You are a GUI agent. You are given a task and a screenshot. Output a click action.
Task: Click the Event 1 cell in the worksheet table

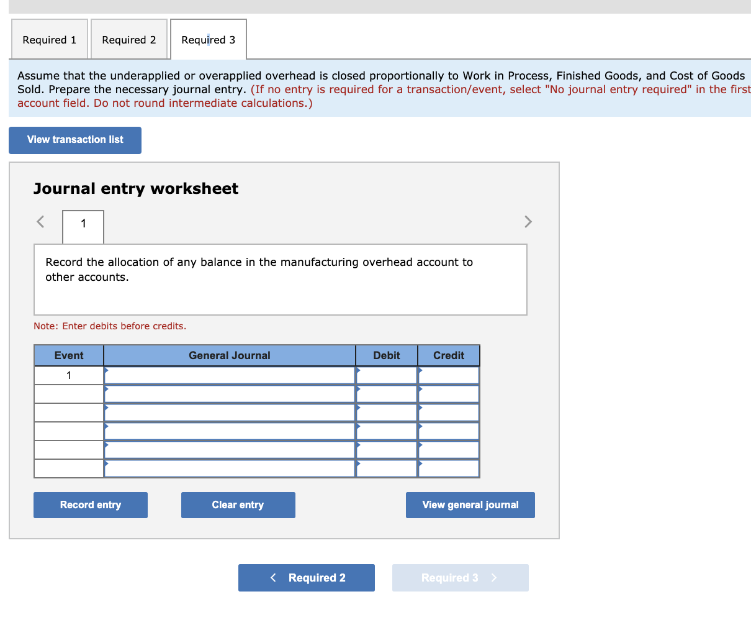(68, 375)
